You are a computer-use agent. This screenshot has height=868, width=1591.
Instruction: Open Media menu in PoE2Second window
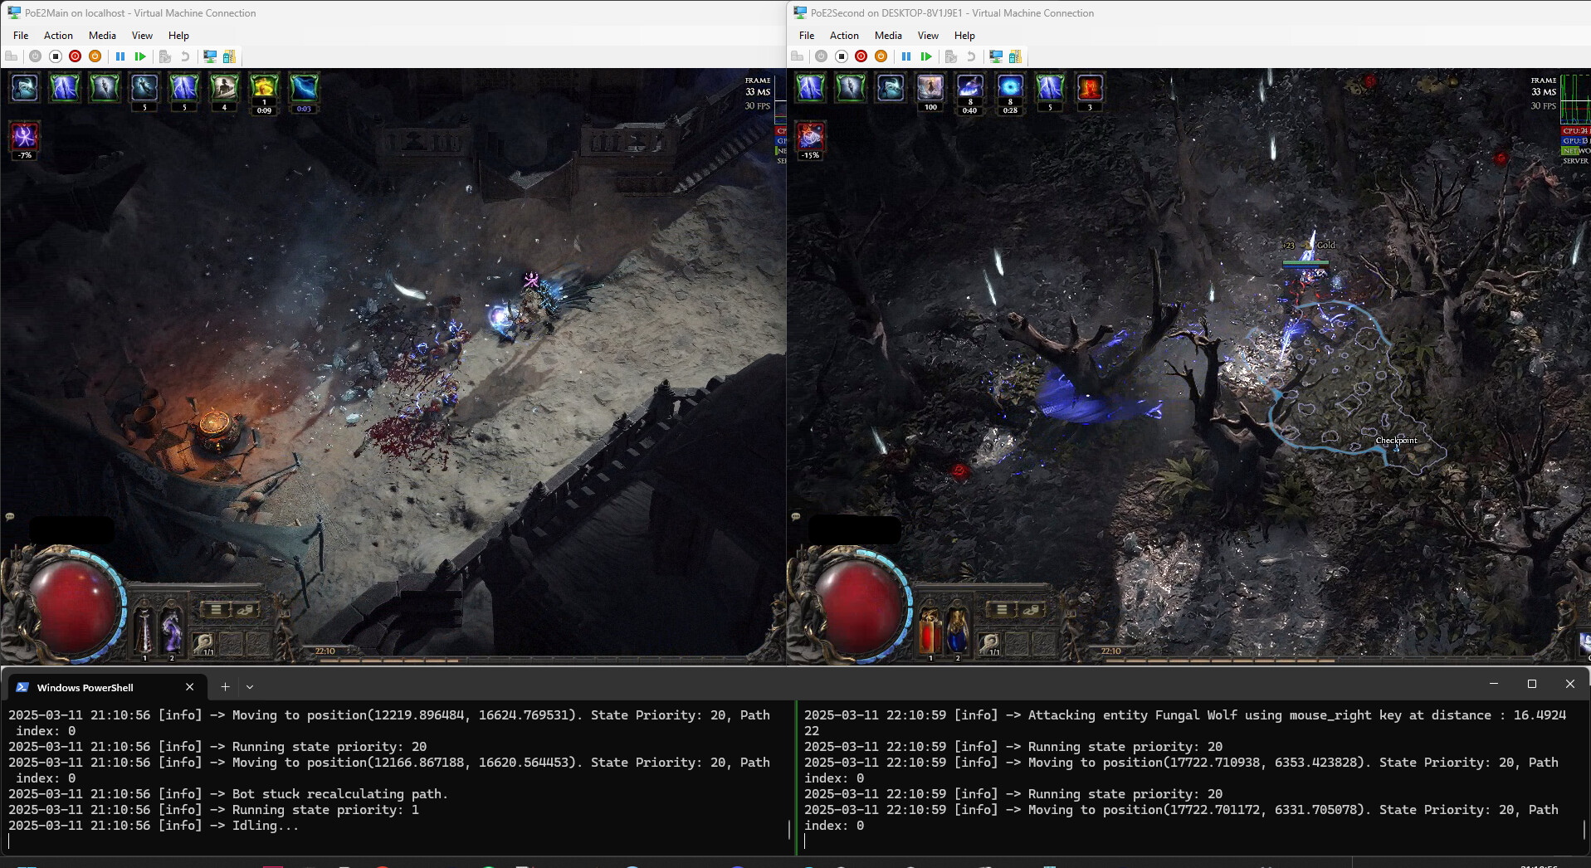(888, 36)
